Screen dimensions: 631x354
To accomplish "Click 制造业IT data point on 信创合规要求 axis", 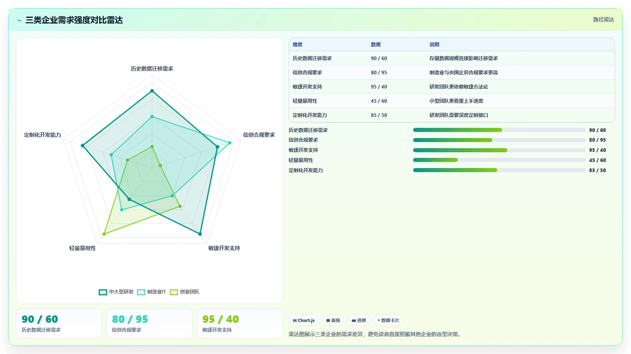I will tap(230, 143).
